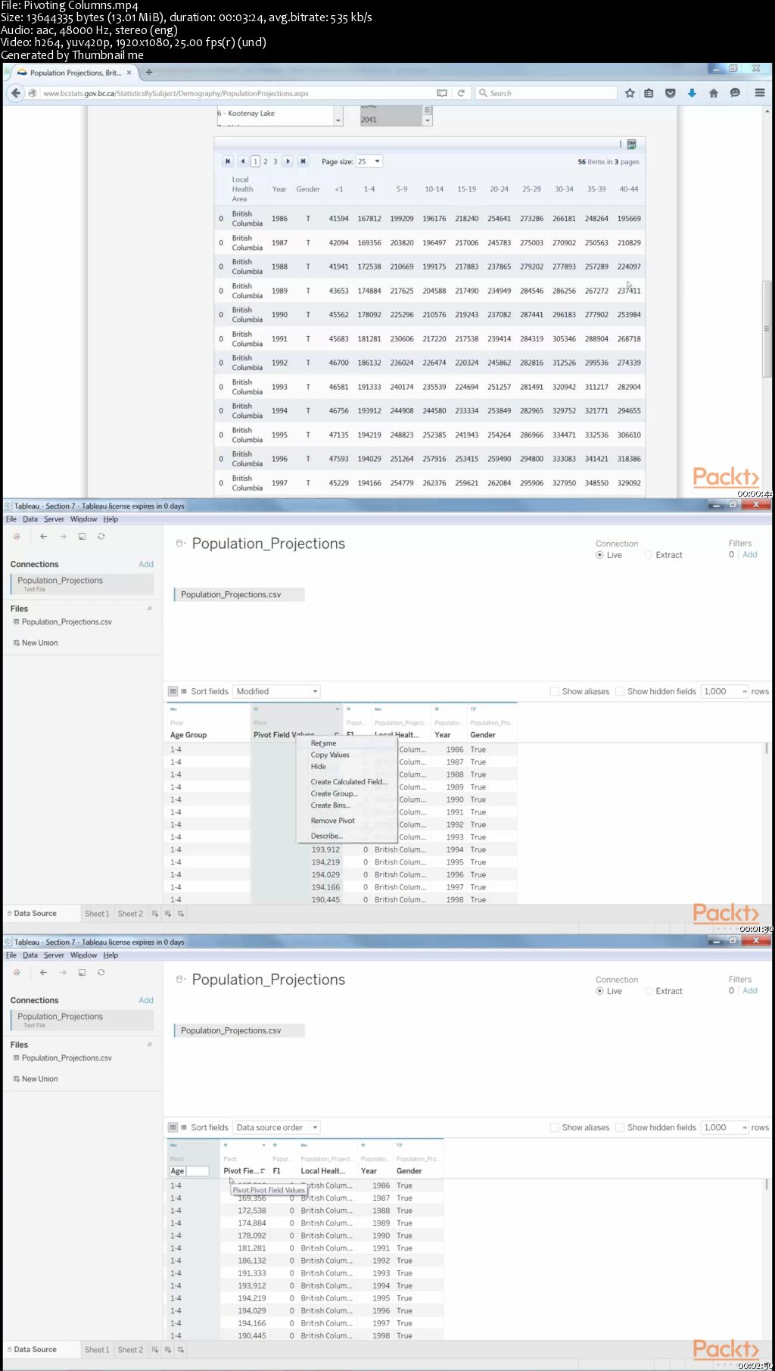Image resolution: width=775 pixels, height=1371 pixels.
Task: Click back arrow in context-menu Tableau window
Action: point(44,536)
